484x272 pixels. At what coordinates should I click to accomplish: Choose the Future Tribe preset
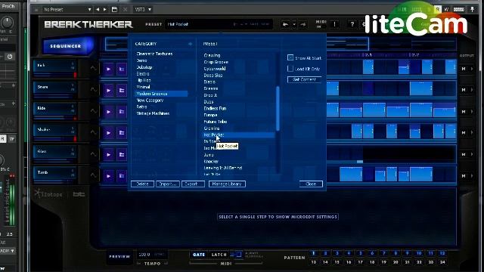pyautogui.click(x=215, y=122)
